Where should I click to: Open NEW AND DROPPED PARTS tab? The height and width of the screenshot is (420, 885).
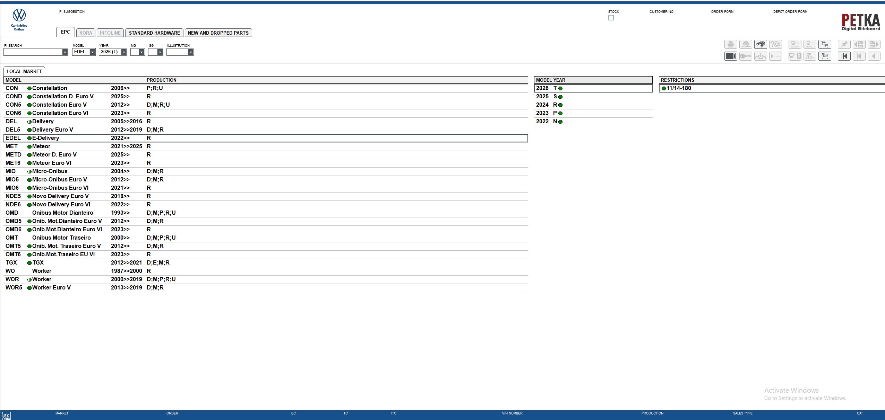coord(218,33)
